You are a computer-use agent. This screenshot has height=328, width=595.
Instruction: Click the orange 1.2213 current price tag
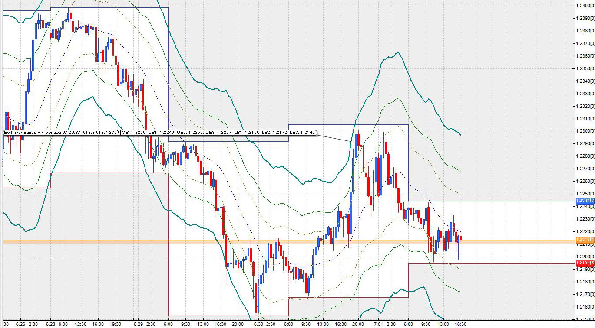click(585, 240)
